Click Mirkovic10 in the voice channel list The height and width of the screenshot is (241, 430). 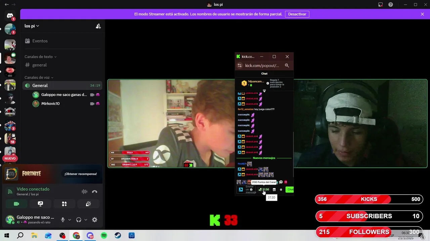click(x=66, y=103)
